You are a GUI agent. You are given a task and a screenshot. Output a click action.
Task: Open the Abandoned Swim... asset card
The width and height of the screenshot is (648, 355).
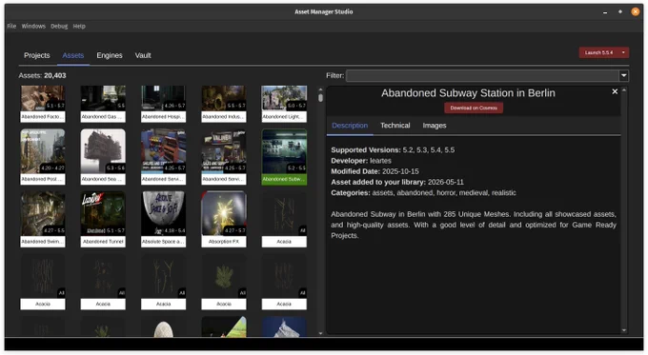(x=43, y=219)
